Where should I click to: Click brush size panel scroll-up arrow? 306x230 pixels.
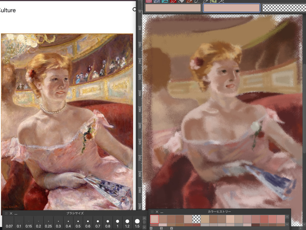tap(144, 218)
